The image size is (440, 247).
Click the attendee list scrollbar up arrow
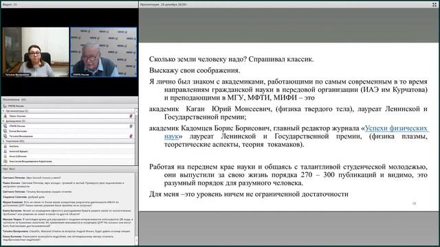pos(136,112)
